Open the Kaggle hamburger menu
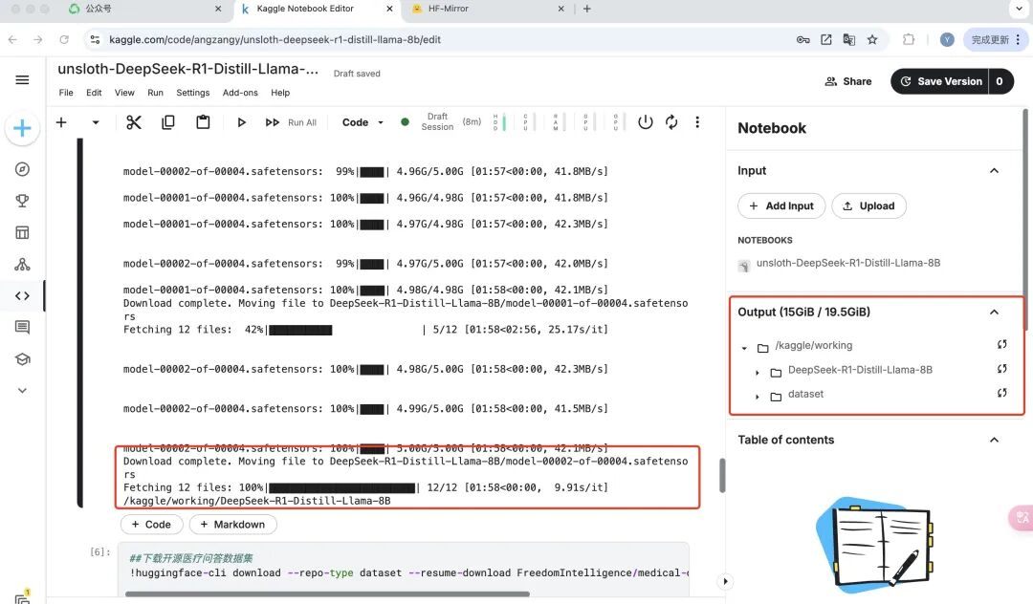 22,80
